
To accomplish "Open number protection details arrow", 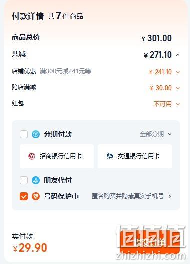I will click(170, 196).
